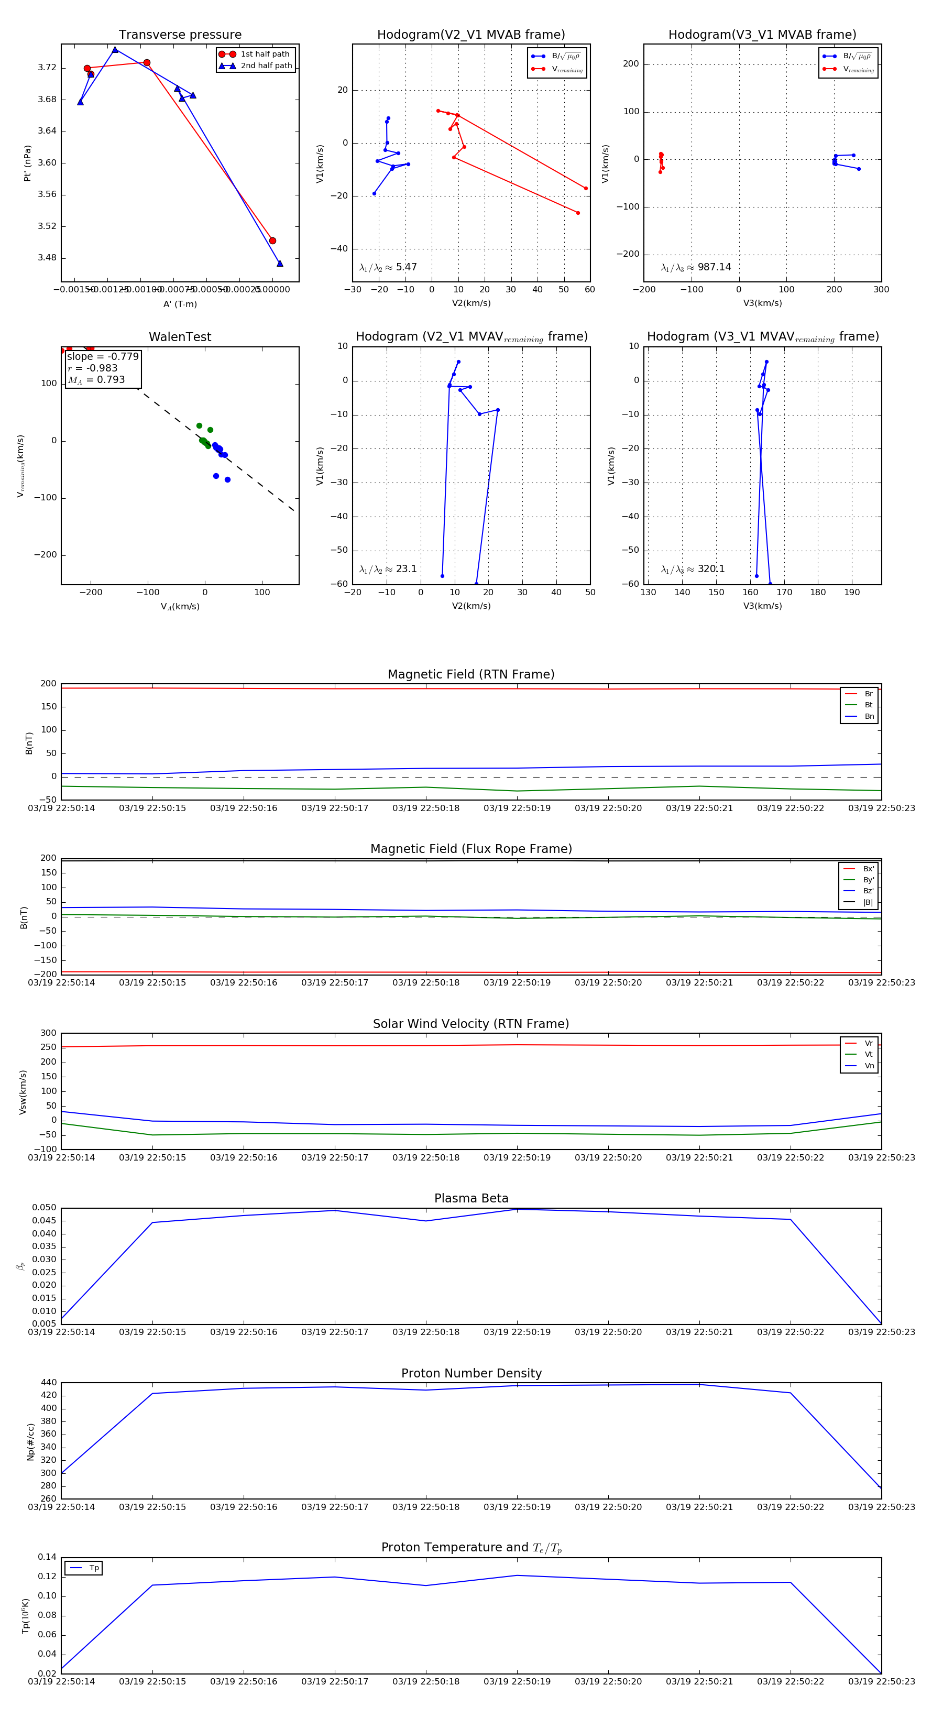Click the 'Pt' (nPa)' axis label
Screen dimensions: 943x1729
[x=28, y=163]
